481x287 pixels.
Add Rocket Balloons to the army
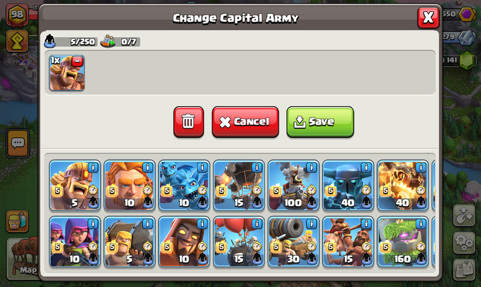[x=239, y=185]
